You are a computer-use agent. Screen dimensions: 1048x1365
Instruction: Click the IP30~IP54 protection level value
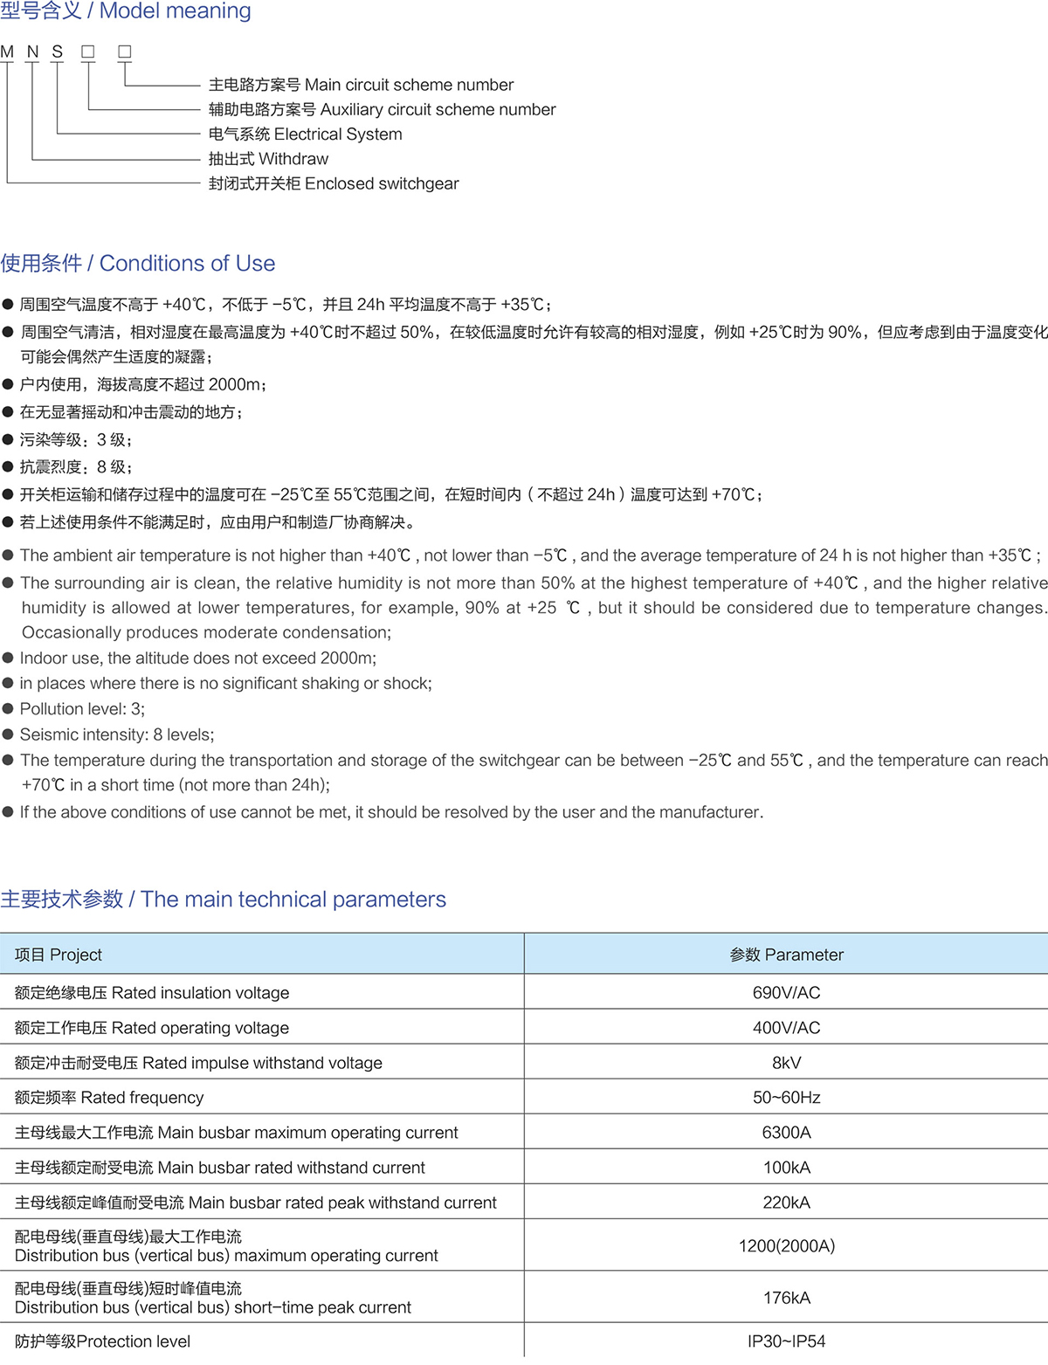coord(786,1341)
